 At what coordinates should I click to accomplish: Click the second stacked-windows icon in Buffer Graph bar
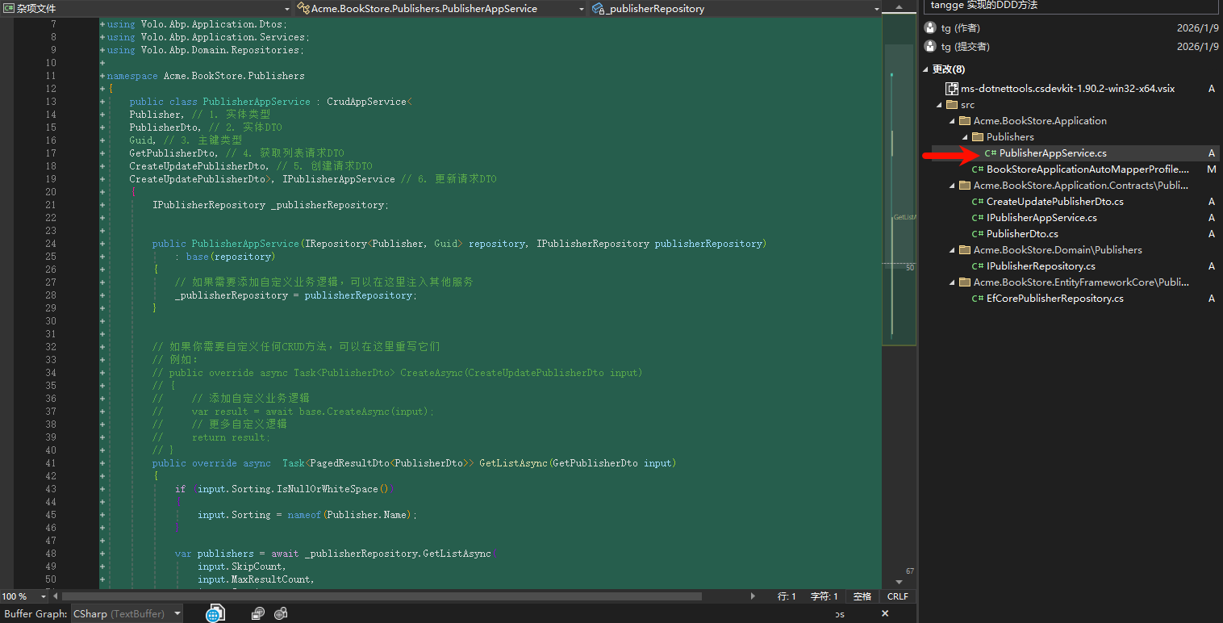click(281, 613)
